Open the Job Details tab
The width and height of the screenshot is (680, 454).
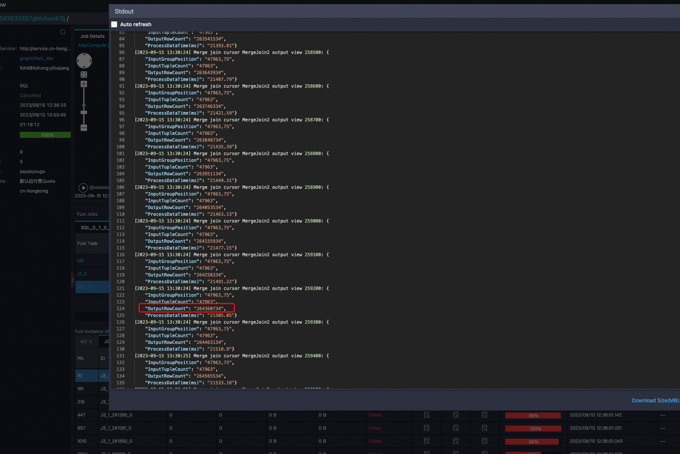92,36
